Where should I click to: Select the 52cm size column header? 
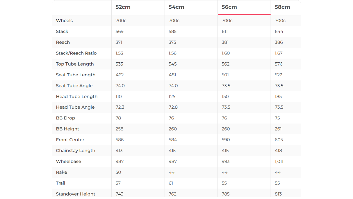(123, 7)
